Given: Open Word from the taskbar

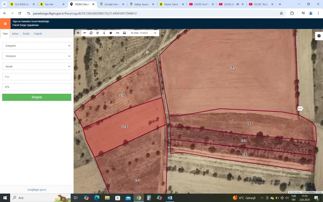Looking at the screenshot, I should tap(170, 198).
